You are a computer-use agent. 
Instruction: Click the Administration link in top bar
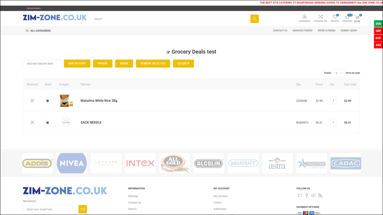34,8
